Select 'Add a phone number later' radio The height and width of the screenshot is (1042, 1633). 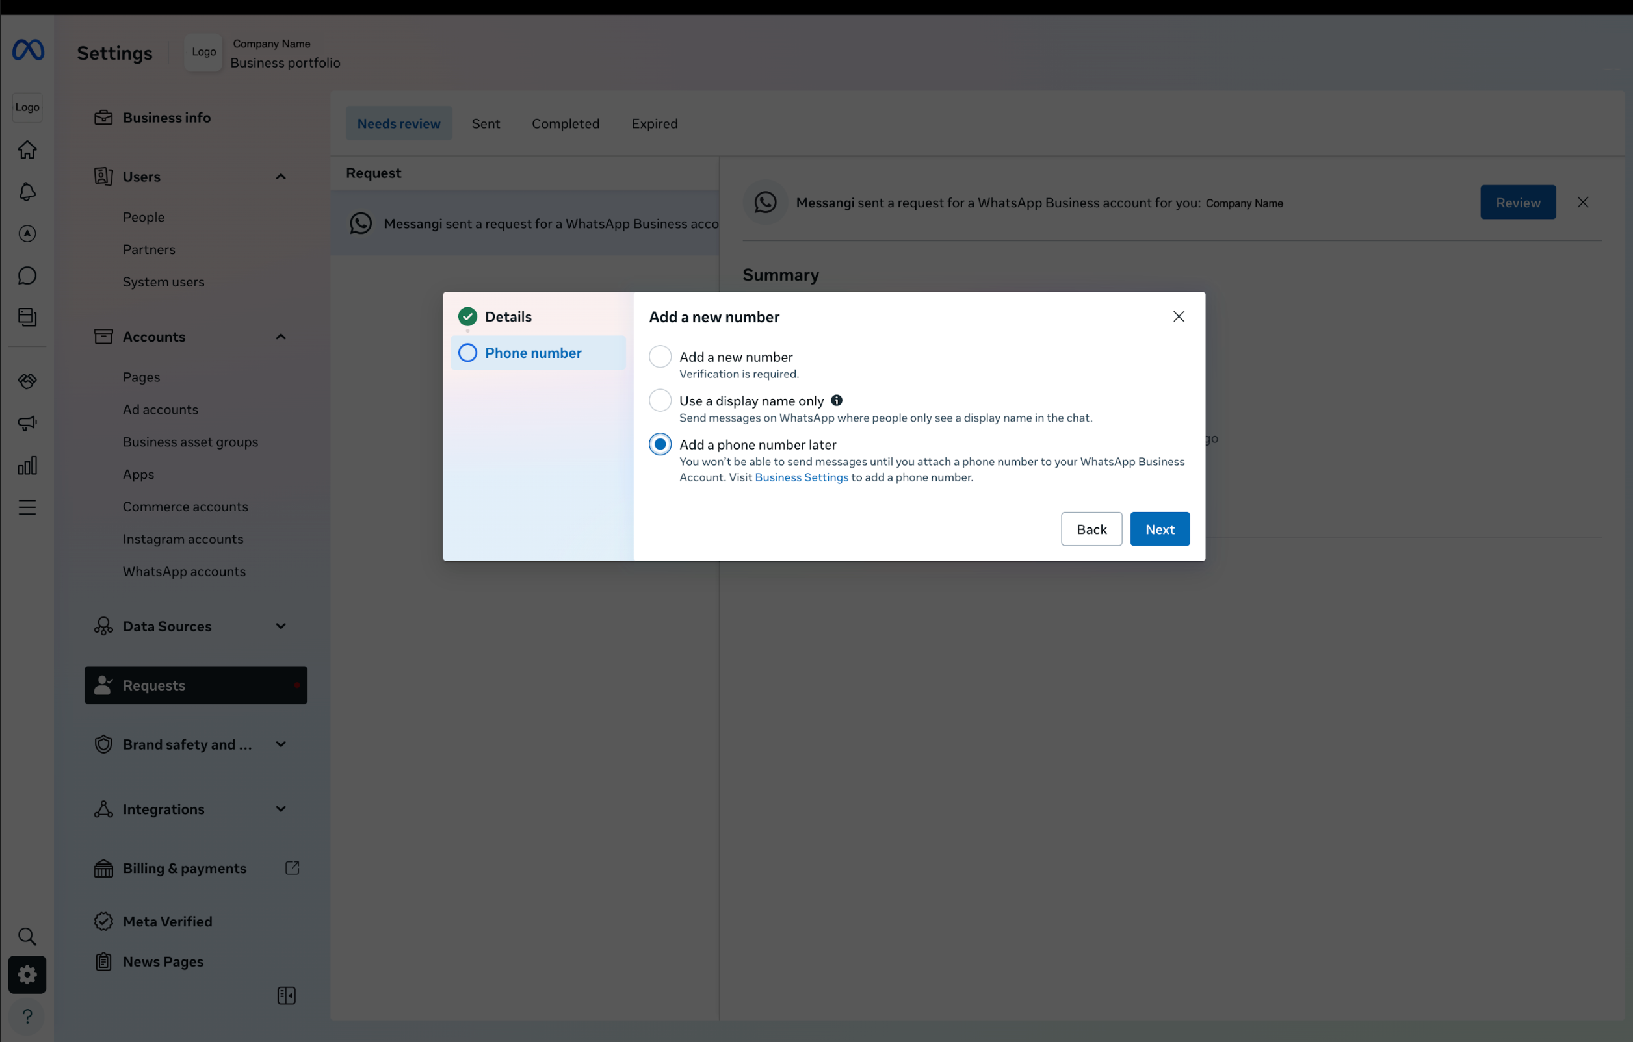(660, 444)
